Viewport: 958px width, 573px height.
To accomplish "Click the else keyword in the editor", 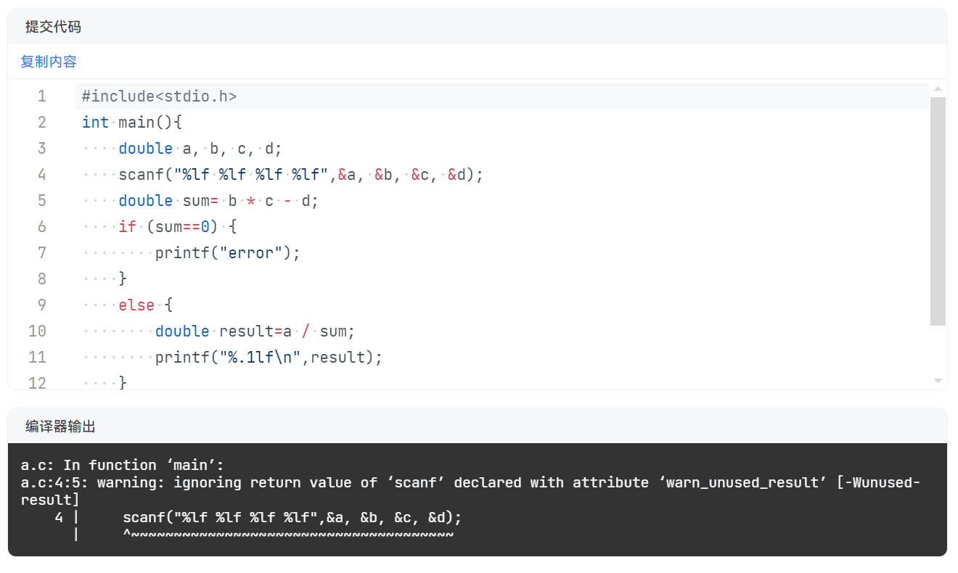I will (x=136, y=305).
